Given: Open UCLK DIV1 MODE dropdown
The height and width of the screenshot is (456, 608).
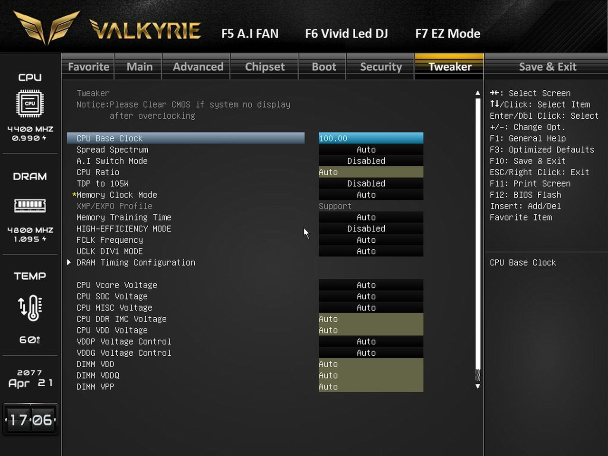Looking at the screenshot, I should pos(371,251).
